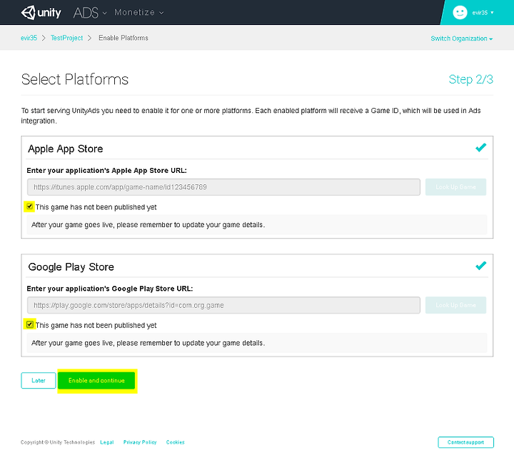This screenshot has height=463, width=514.
Task: Click the Apple App Store URL field
Action: coord(223,187)
